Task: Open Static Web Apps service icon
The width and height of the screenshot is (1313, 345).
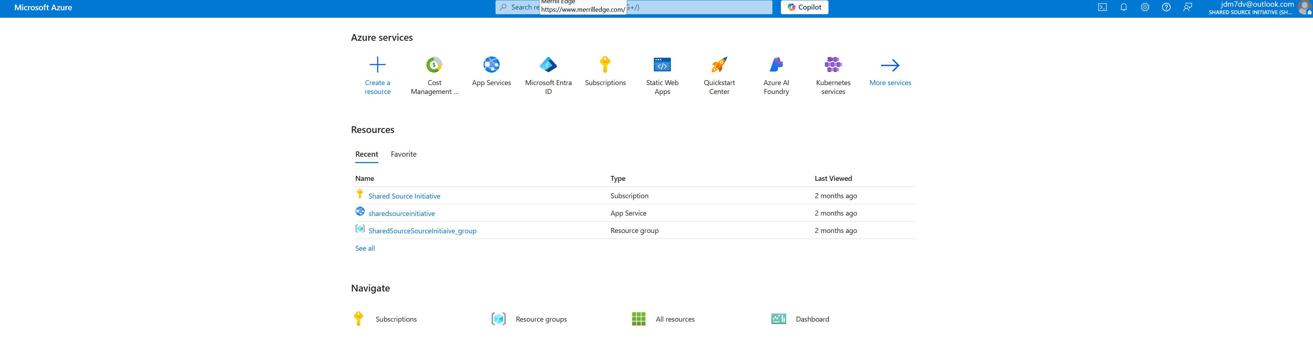Action: (662, 65)
